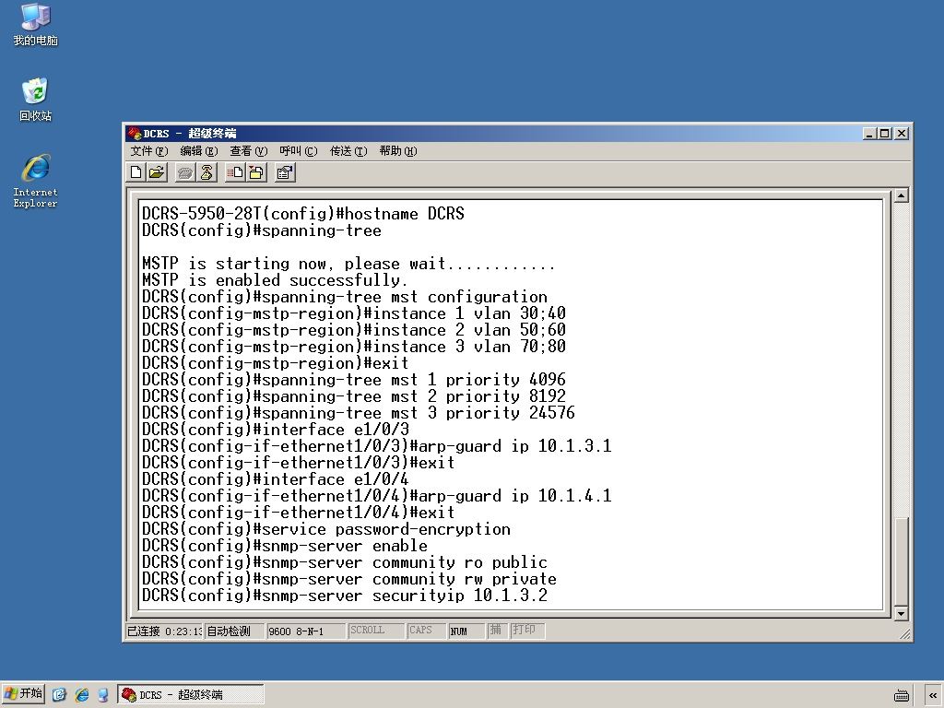Click the 'instance 2 vlan 50;60' line
This screenshot has height=708, width=944.
354,330
